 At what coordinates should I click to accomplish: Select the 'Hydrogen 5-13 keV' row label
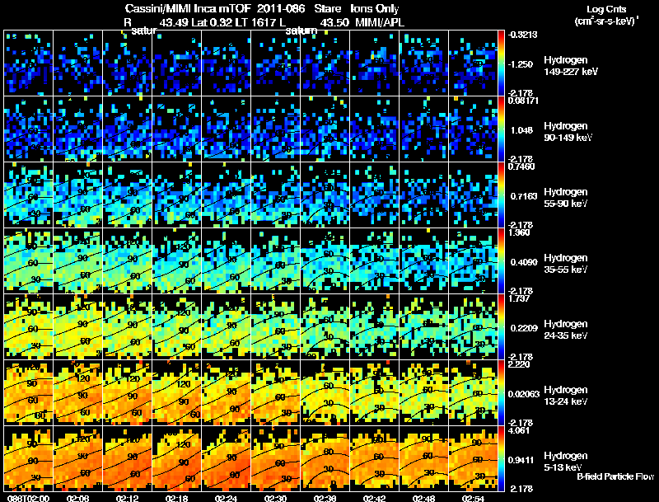tap(566, 462)
